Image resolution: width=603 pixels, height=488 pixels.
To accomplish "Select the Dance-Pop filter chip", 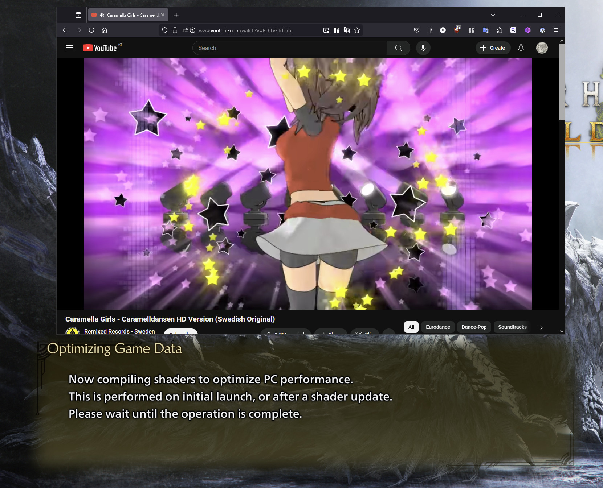I will (x=474, y=327).
